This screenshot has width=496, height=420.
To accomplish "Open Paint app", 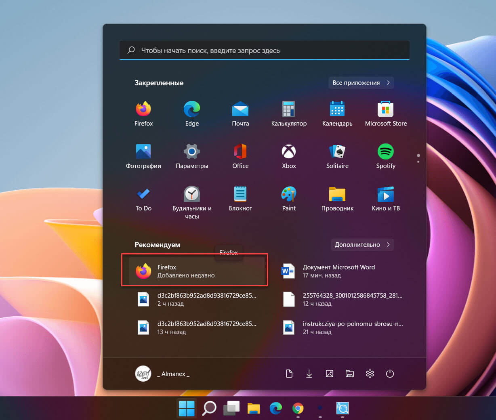I will point(289,199).
